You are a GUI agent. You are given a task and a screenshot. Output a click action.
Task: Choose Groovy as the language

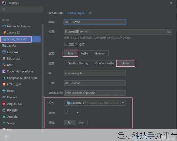point(100,53)
